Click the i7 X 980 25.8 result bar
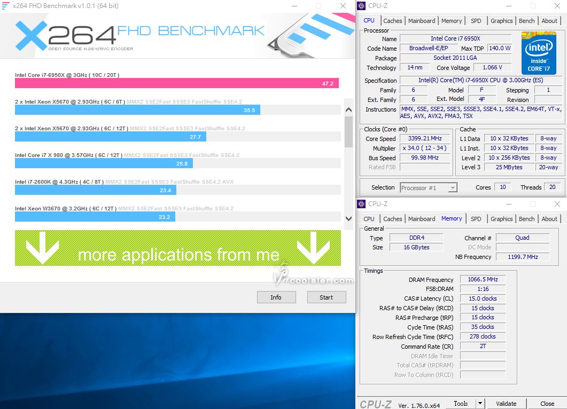 [x=104, y=163]
